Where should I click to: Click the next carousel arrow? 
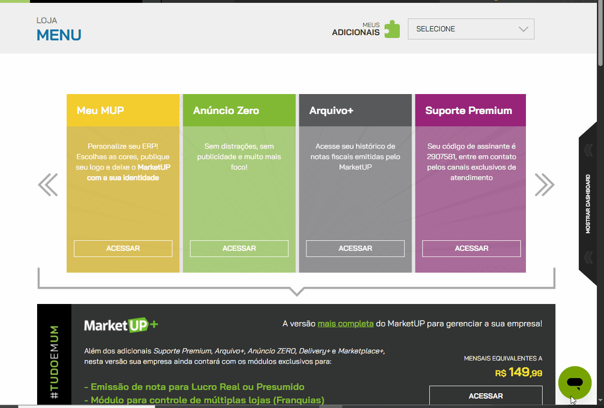(545, 185)
